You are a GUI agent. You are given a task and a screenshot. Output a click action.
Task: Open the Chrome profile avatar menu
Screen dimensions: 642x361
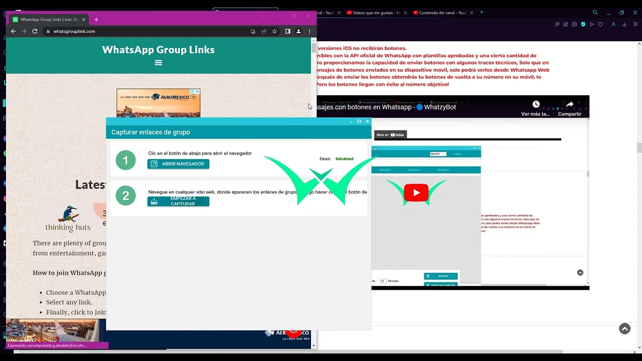(298, 31)
